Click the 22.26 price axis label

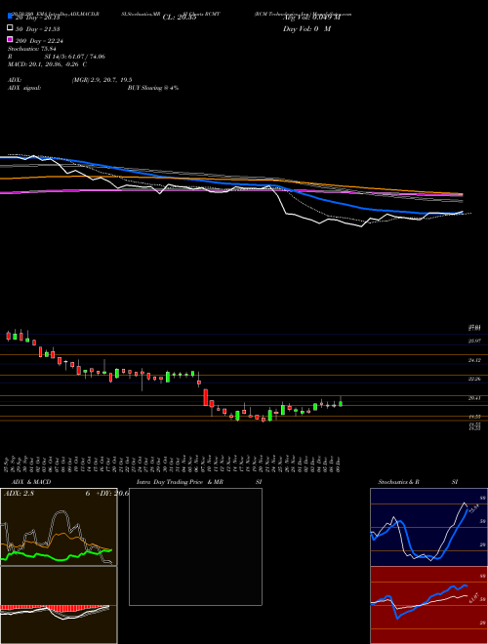tap(474, 380)
